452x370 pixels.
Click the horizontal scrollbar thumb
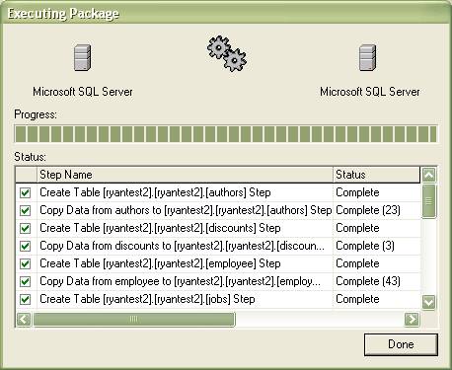[134, 319]
